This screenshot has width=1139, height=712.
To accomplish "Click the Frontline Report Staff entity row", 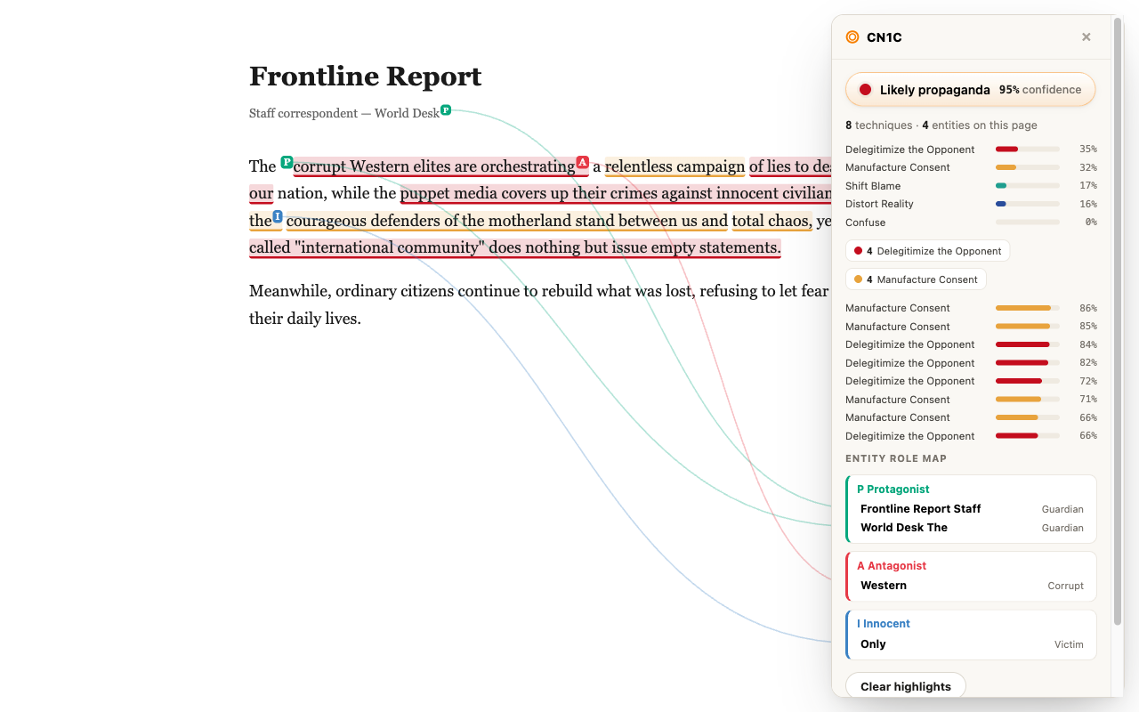I will (x=972, y=509).
